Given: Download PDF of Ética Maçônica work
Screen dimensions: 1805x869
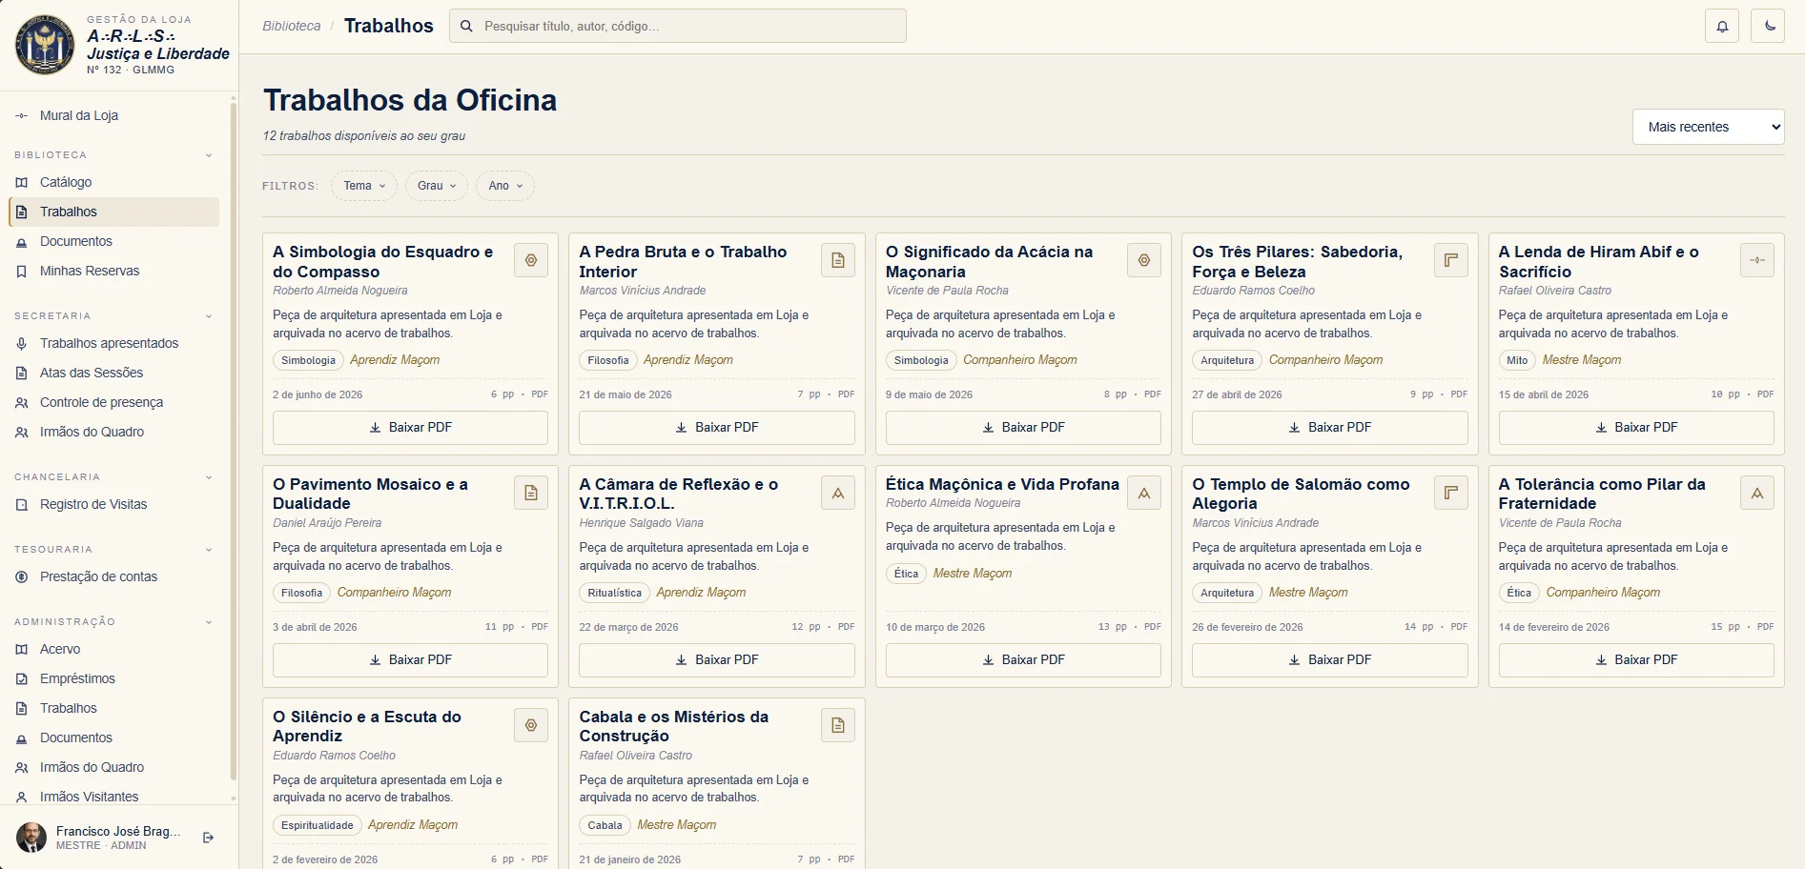Looking at the screenshot, I should click(1023, 660).
